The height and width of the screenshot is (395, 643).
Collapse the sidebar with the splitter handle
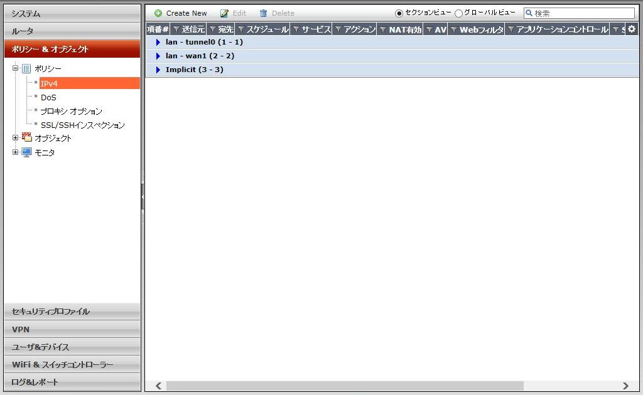coord(143,197)
